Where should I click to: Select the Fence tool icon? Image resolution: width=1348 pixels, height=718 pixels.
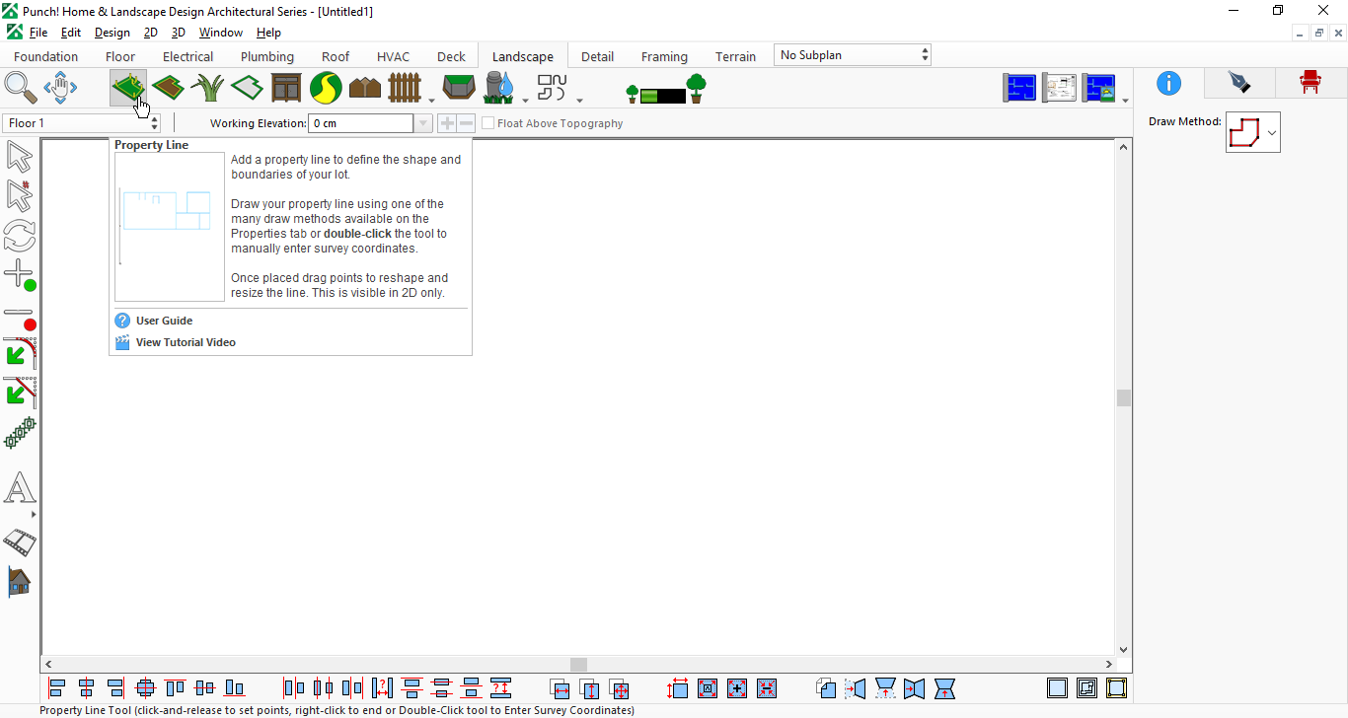pos(405,88)
